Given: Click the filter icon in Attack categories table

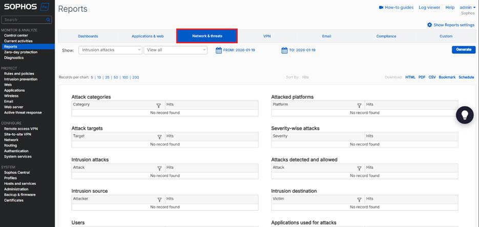Looking at the screenshot, I should pos(159,105).
